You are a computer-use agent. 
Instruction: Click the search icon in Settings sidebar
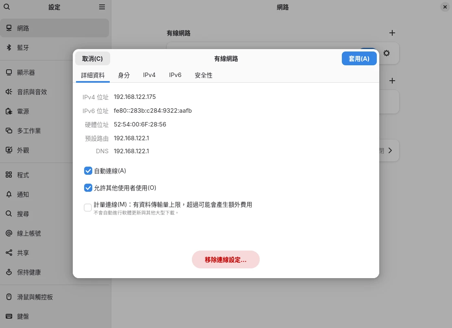[7, 7]
